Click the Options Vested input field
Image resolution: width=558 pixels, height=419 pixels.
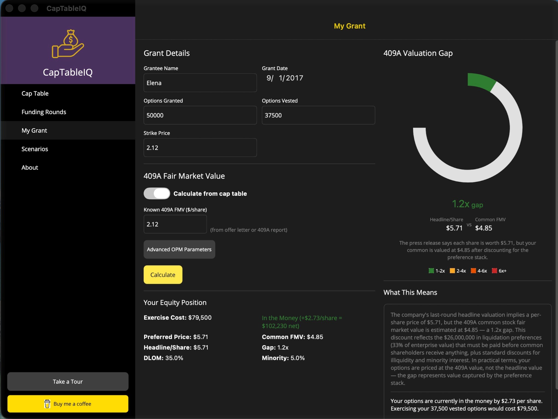[318, 115]
